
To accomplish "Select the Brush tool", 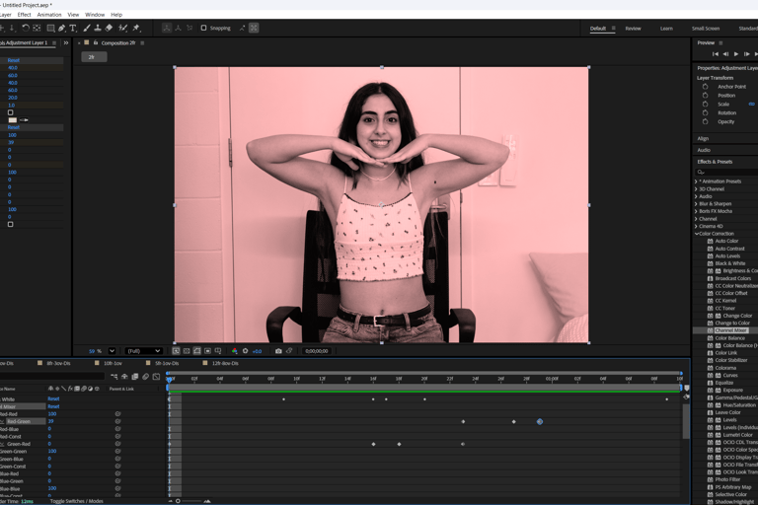I will 87,28.
